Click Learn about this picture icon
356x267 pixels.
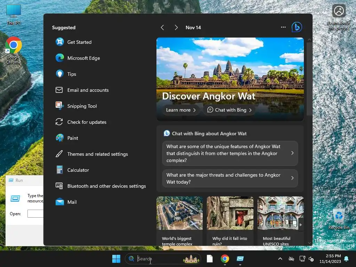[x=339, y=17]
